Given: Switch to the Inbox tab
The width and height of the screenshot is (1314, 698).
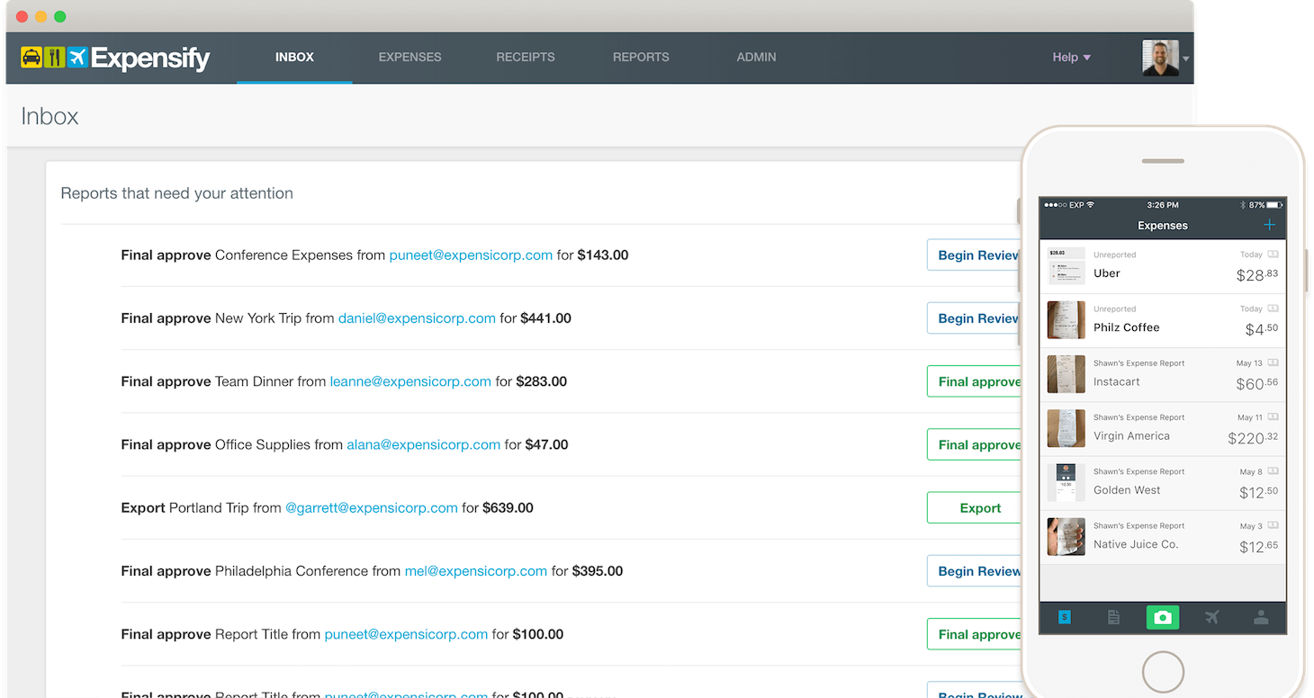Looking at the screenshot, I should (294, 57).
